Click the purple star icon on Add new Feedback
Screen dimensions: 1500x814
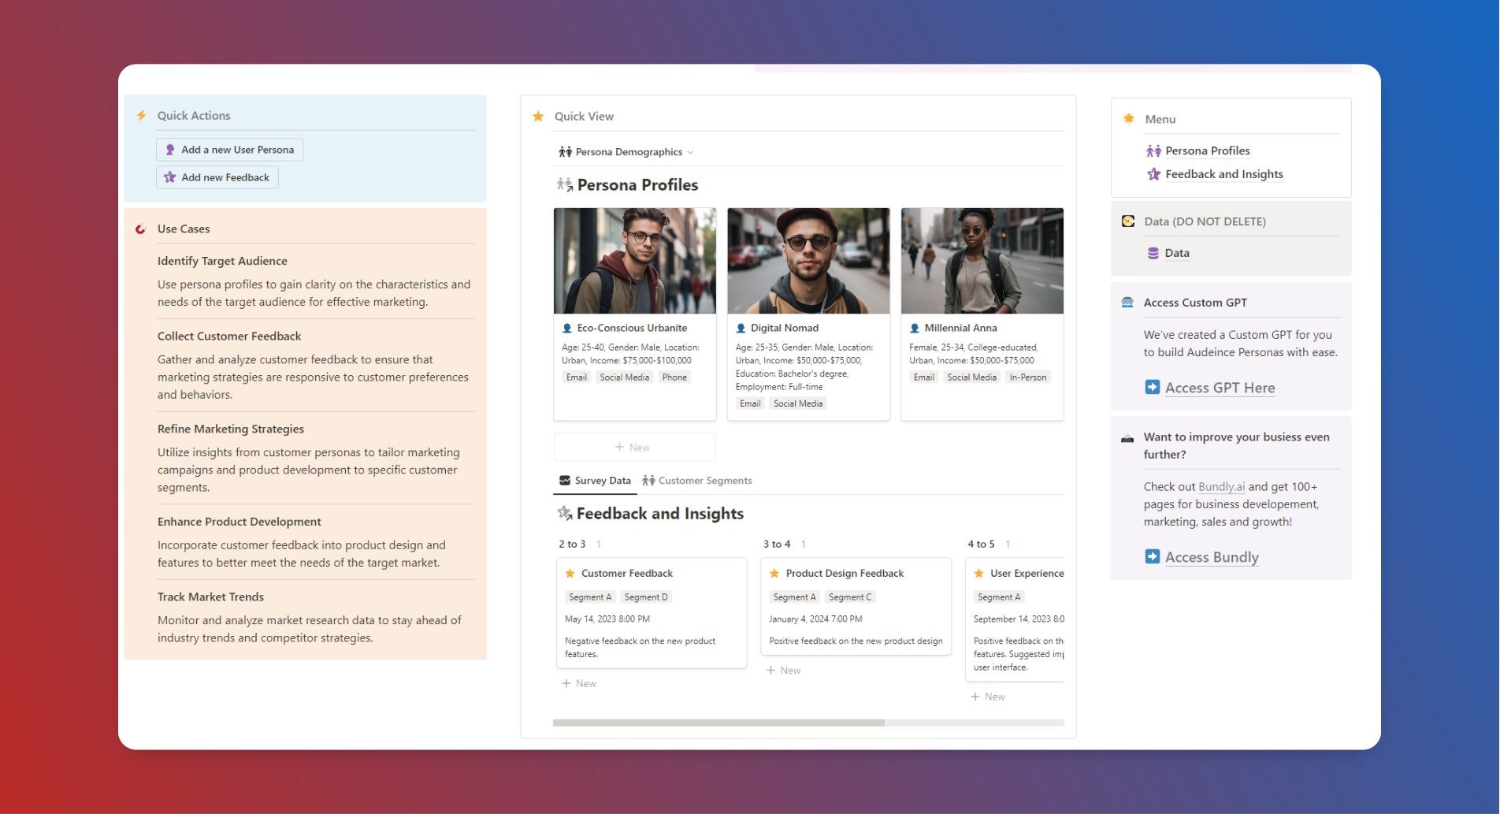tap(170, 177)
